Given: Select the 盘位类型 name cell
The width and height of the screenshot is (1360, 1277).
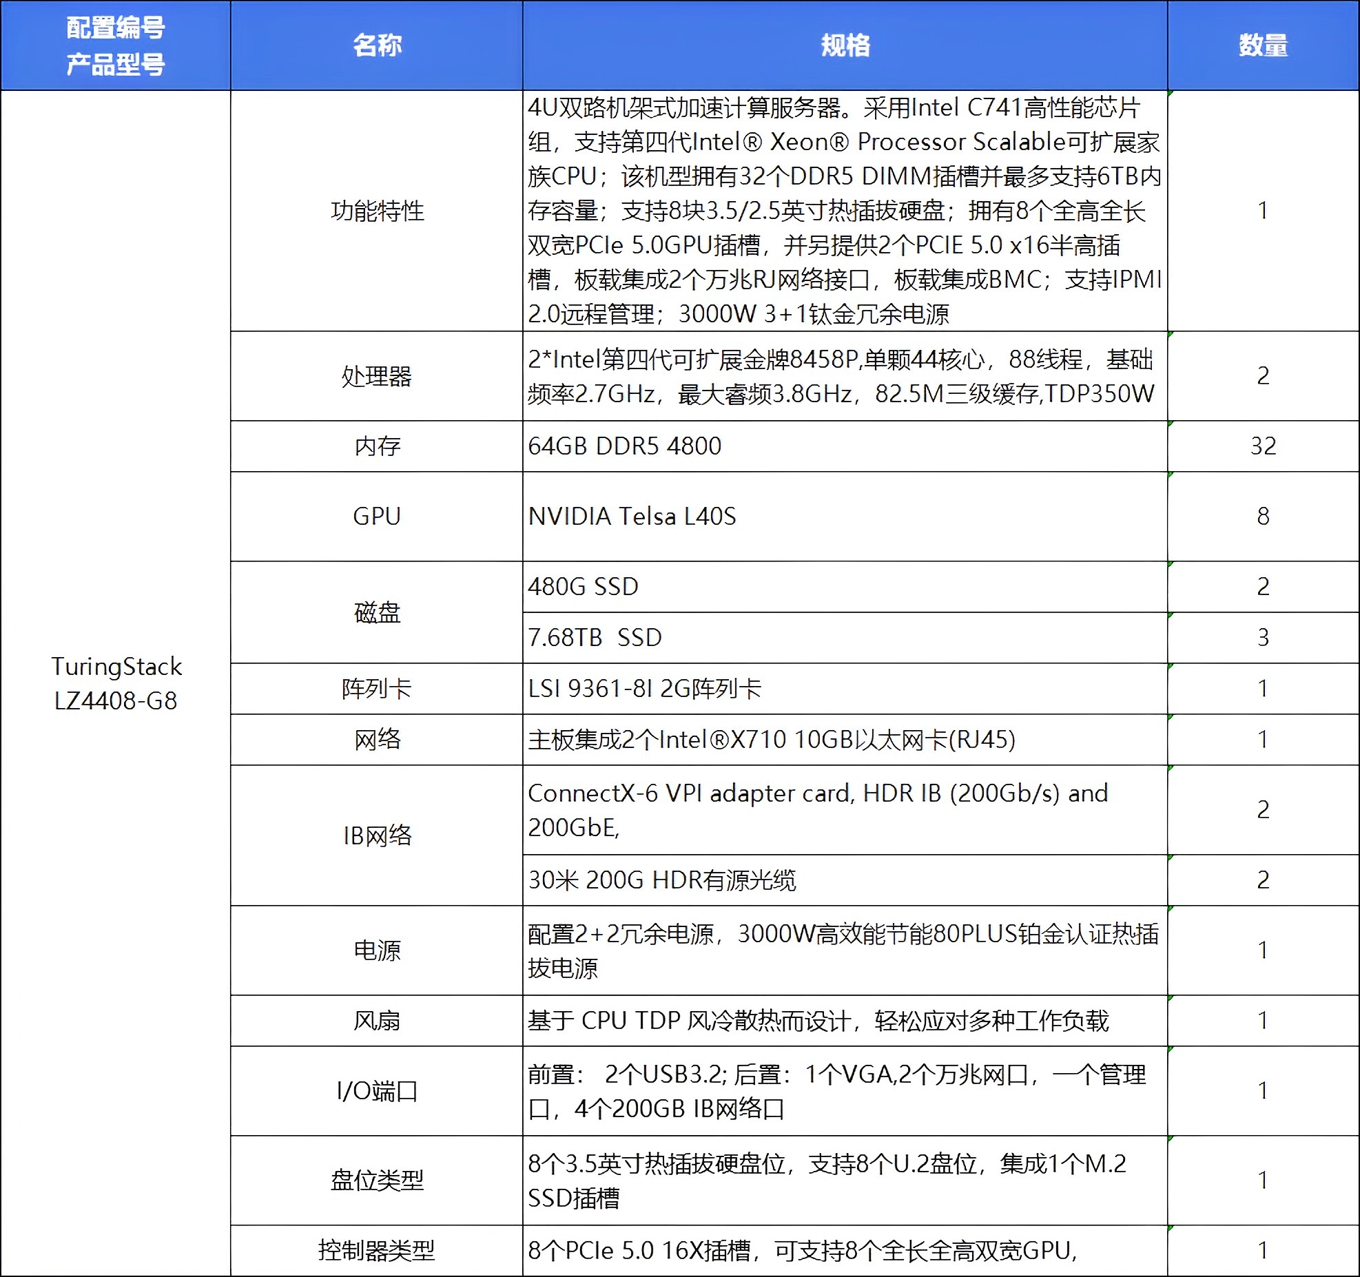Looking at the screenshot, I should 377,1181.
